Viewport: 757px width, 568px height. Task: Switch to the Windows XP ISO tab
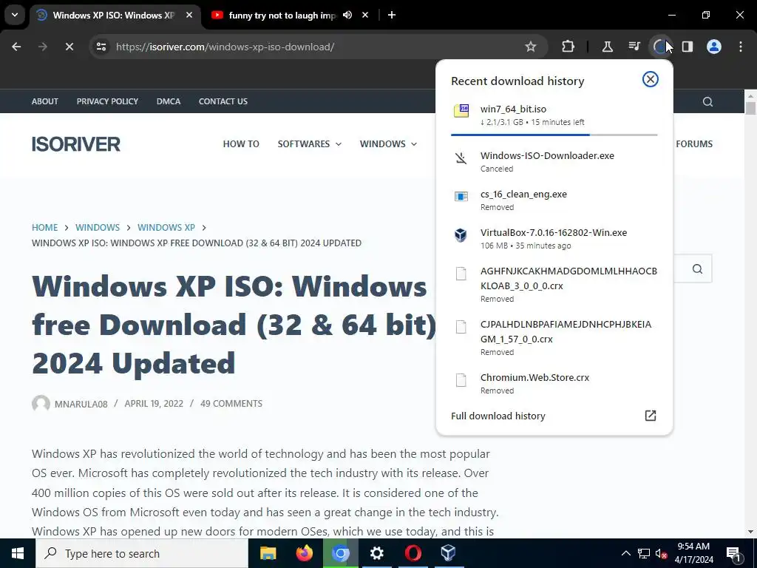click(x=113, y=15)
